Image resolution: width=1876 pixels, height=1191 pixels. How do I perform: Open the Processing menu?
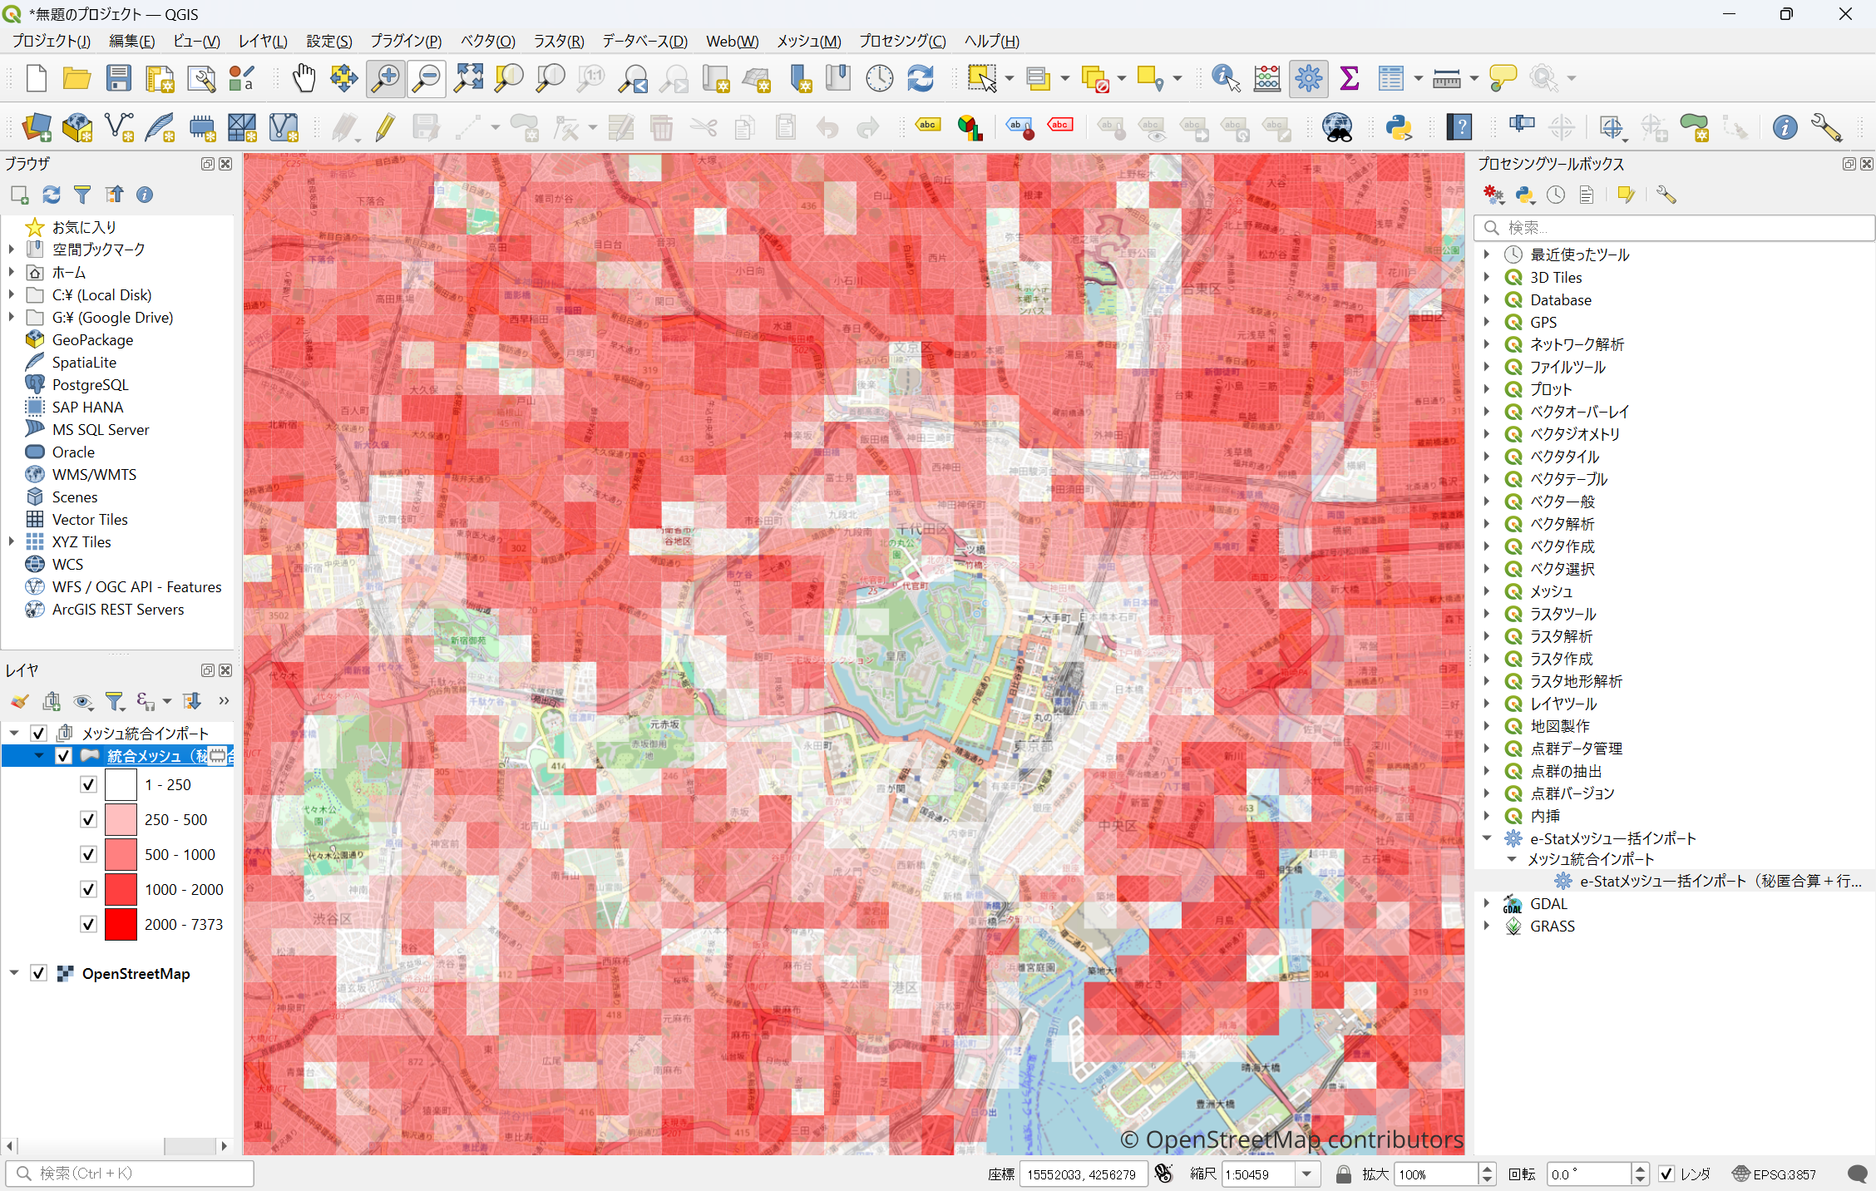click(x=901, y=41)
